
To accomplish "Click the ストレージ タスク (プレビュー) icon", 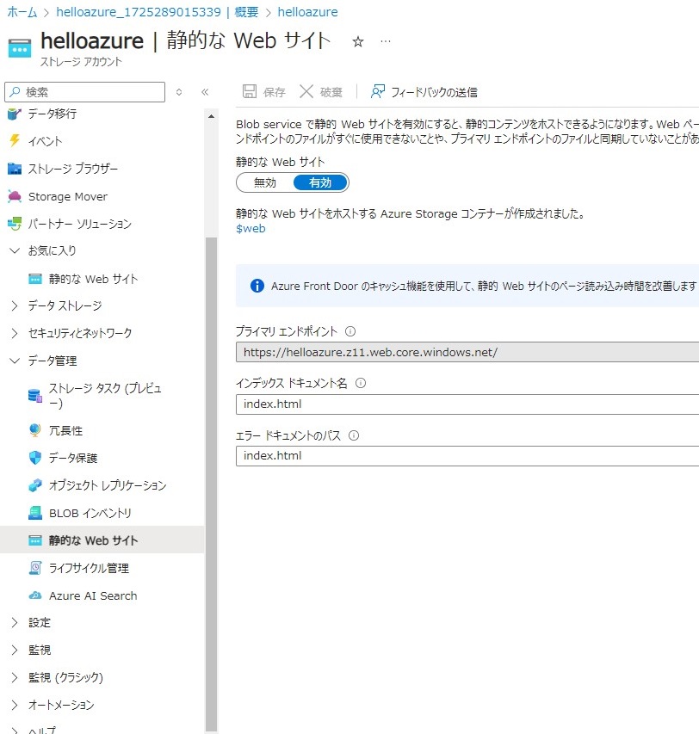I will tap(35, 396).
